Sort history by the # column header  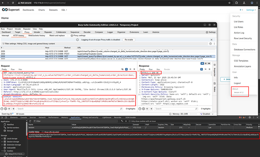pos(22,48)
